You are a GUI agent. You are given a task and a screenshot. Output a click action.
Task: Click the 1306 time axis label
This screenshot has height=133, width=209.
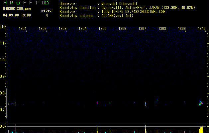coord(122,28)
